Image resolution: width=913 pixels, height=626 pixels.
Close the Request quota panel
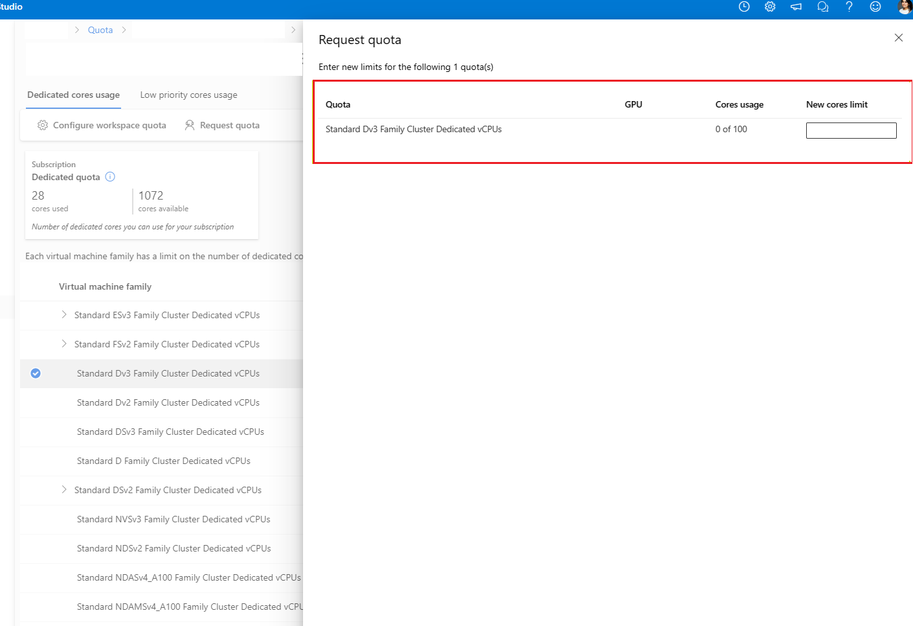[x=898, y=38]
